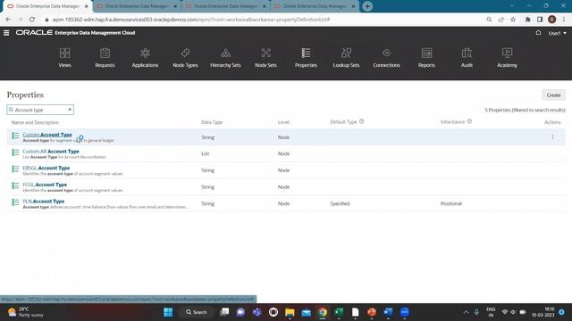Select the List data type cell
This screenshot has height=321, width=572.
[205, 154]
